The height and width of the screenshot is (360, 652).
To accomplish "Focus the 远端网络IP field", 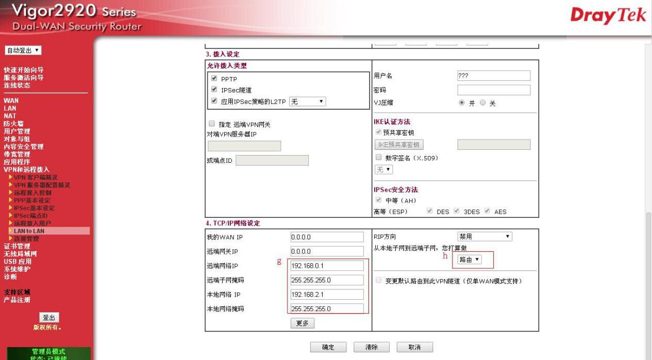I will [x=327, y=266].
